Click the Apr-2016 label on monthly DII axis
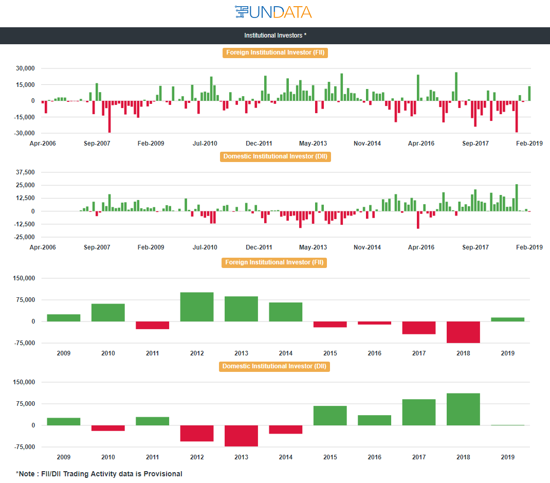Image resolution: width=550 pixels, height=483 pixels. (x=421, y=247)
